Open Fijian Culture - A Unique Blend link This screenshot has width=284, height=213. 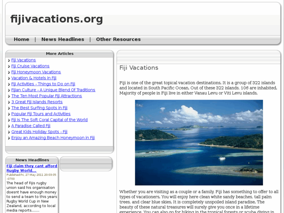(53, 90)
